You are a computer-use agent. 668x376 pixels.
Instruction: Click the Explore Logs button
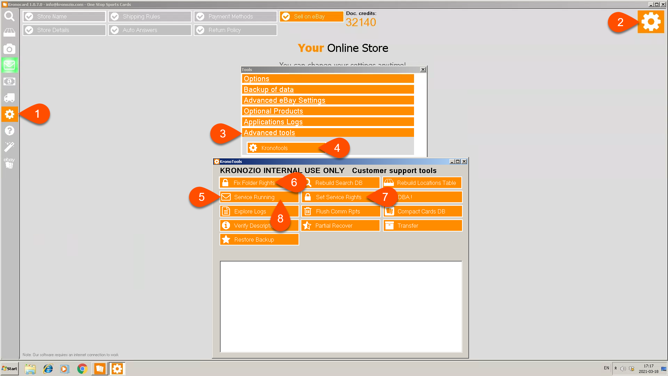coord(259,211)
